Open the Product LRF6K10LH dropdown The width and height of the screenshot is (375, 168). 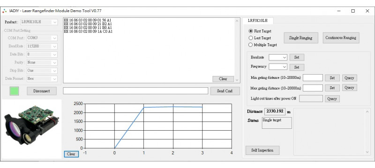pyautogui.click(x=39, y=22)
